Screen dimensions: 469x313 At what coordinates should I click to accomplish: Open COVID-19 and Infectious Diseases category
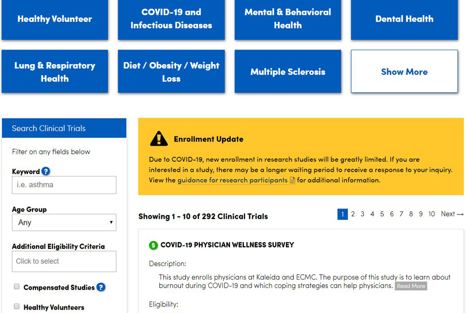coord(171,19)
